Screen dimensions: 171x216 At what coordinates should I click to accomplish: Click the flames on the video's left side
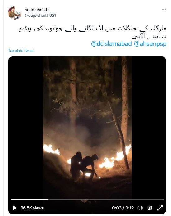[x=51, y=149]
